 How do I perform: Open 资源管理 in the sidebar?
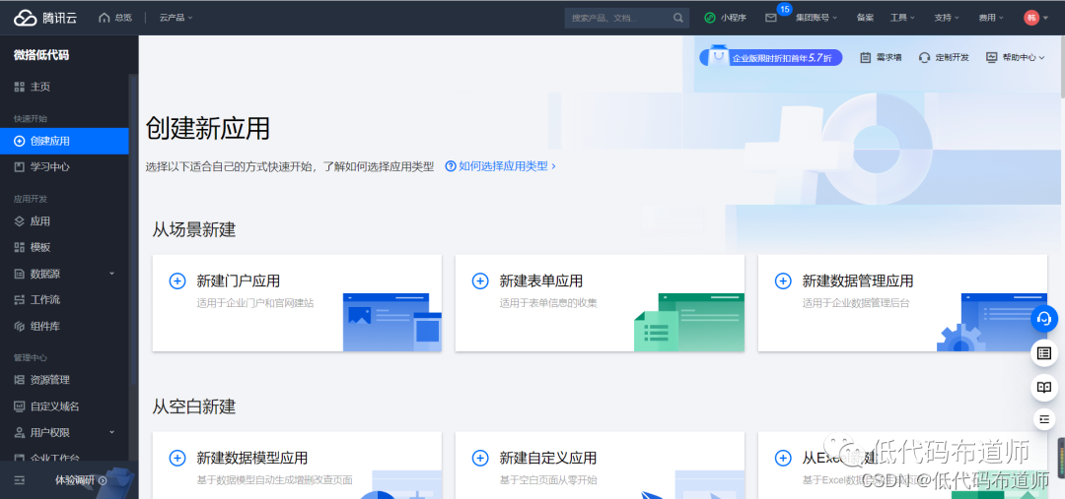[64, 380]
